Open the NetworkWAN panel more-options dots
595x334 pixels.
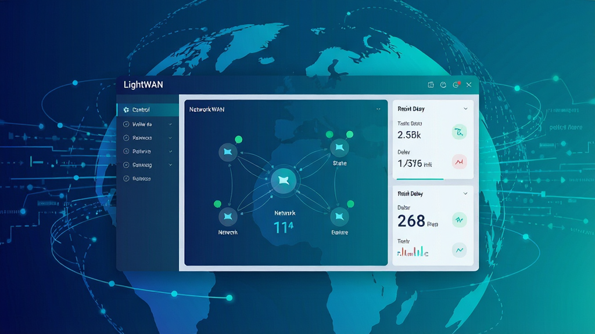378,109
